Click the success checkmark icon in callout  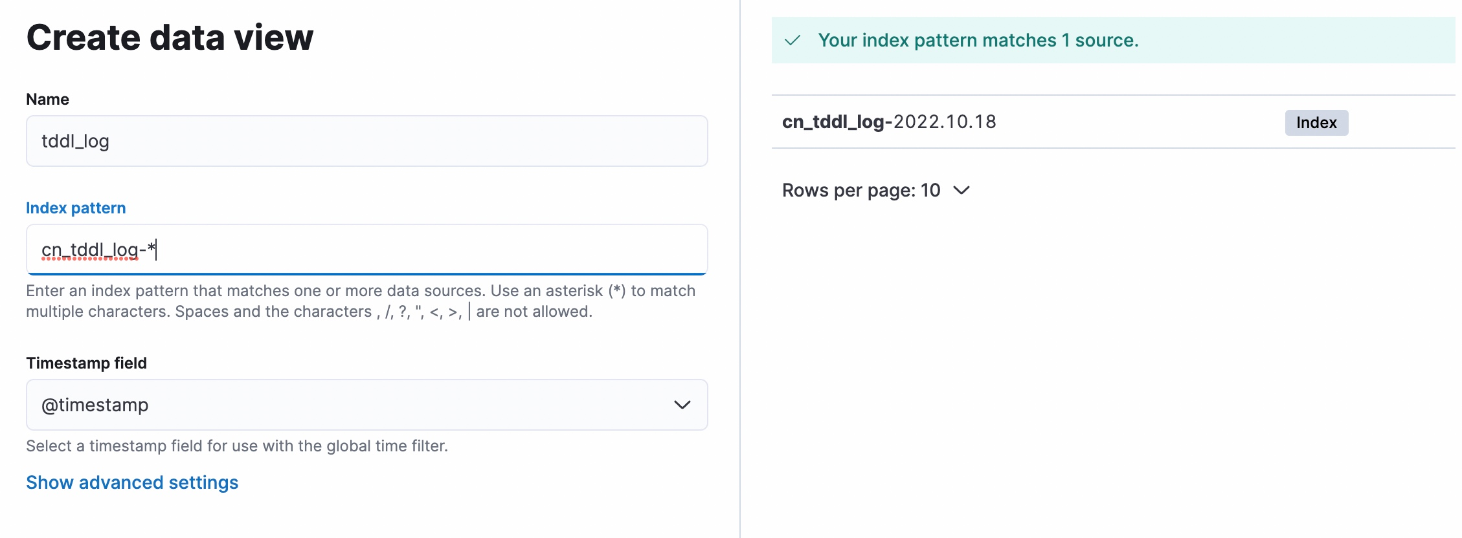793,41
